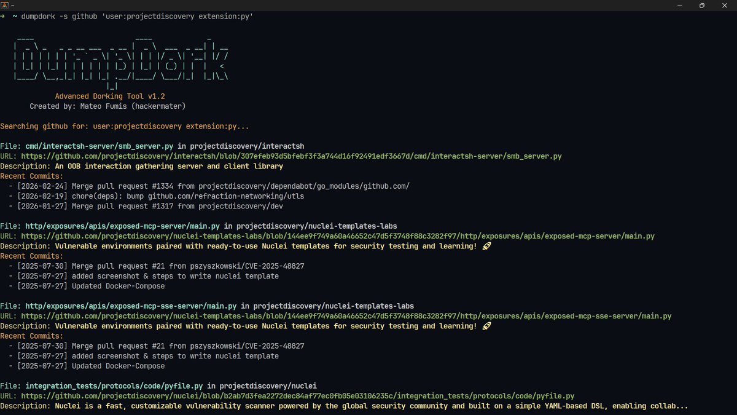Maximize the terminal window

[x=702, y=5]
